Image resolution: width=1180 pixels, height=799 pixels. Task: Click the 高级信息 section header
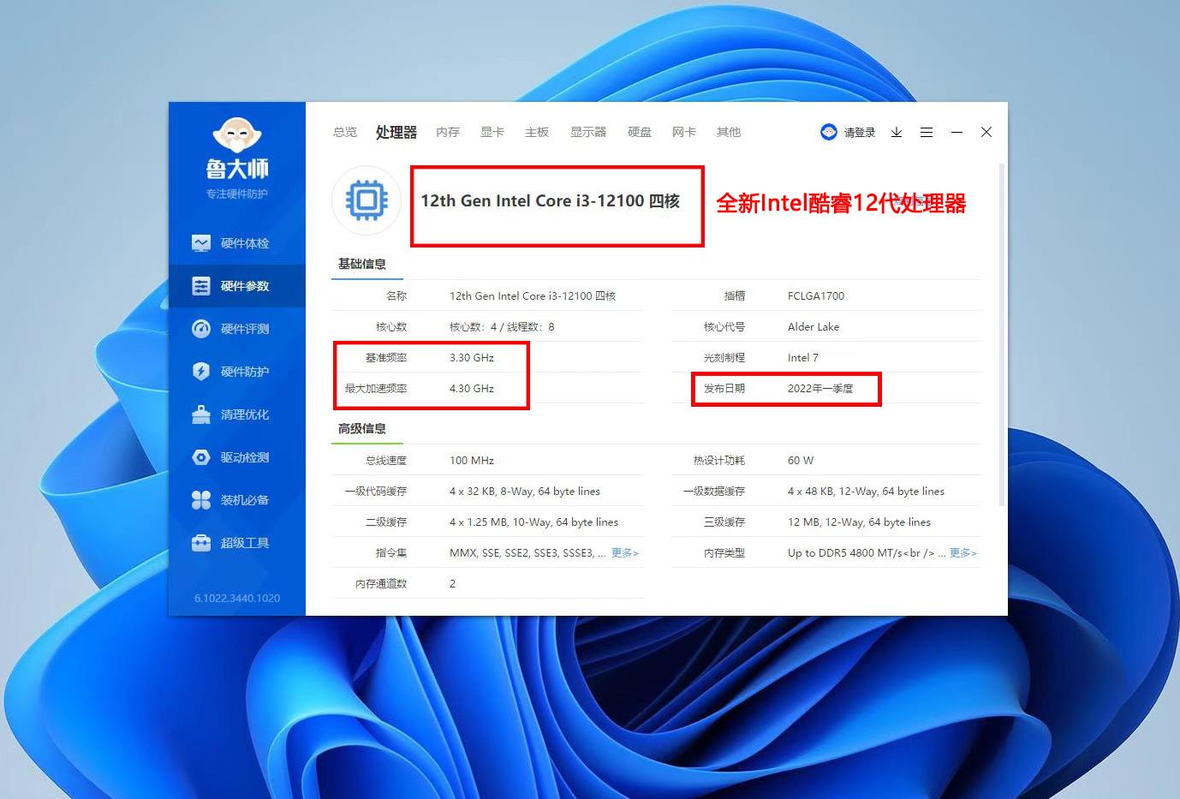[x=362, y=428]
